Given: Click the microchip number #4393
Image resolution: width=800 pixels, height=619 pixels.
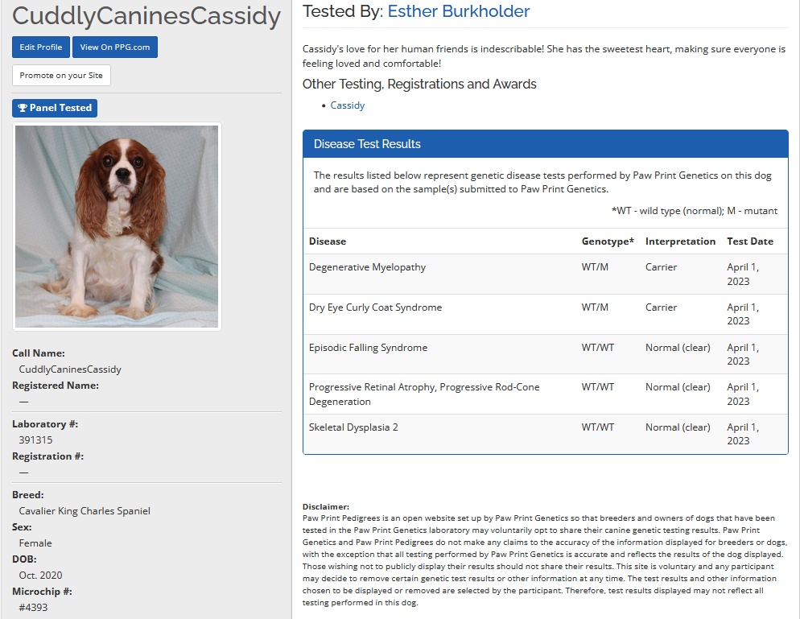Looking at the screenshot, I should click(x=34, y=608).
